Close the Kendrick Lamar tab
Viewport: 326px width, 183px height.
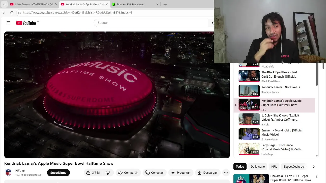pyautogui.click(x=107, y=4)
